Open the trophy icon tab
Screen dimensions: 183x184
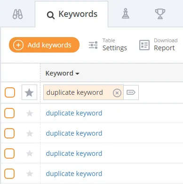160,14
